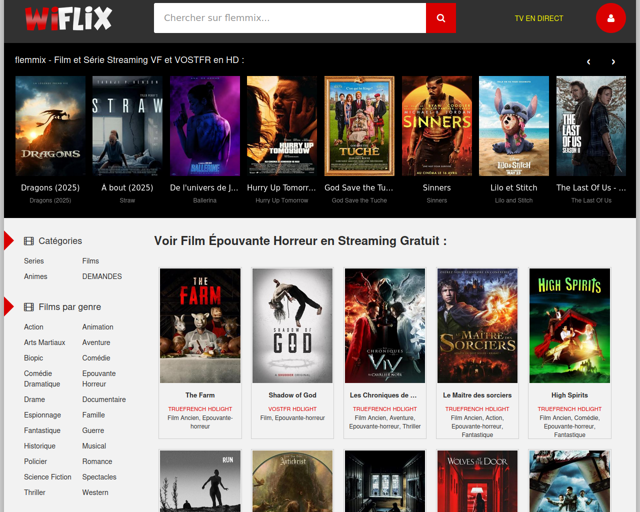
Task: Select the Biopic genre
Action: point(33,358)
